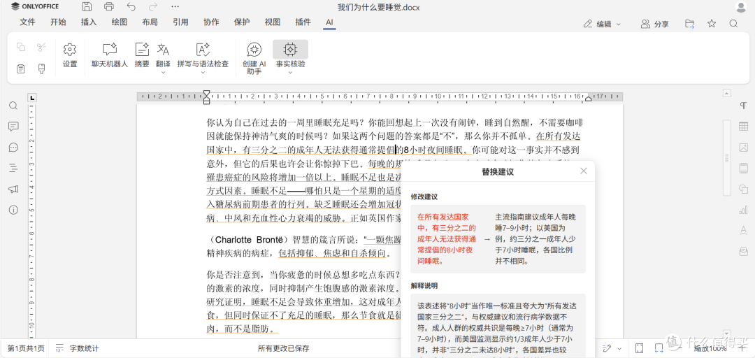The width and height of the screenshot is (755, 358).
Task: Click the Cut scissors icon
Action: 41,47
